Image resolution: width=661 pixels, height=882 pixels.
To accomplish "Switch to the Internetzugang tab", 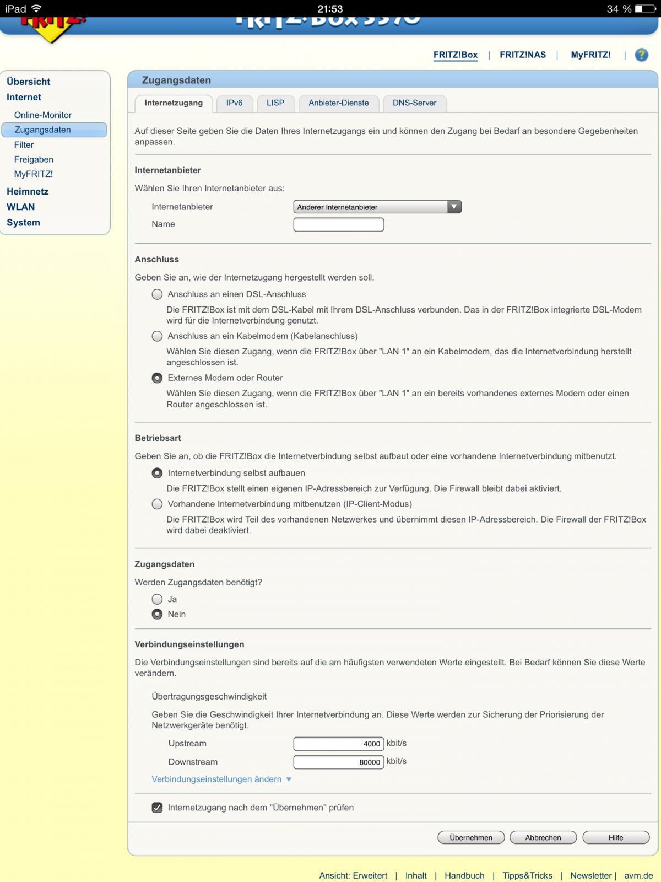I will 174,103.
